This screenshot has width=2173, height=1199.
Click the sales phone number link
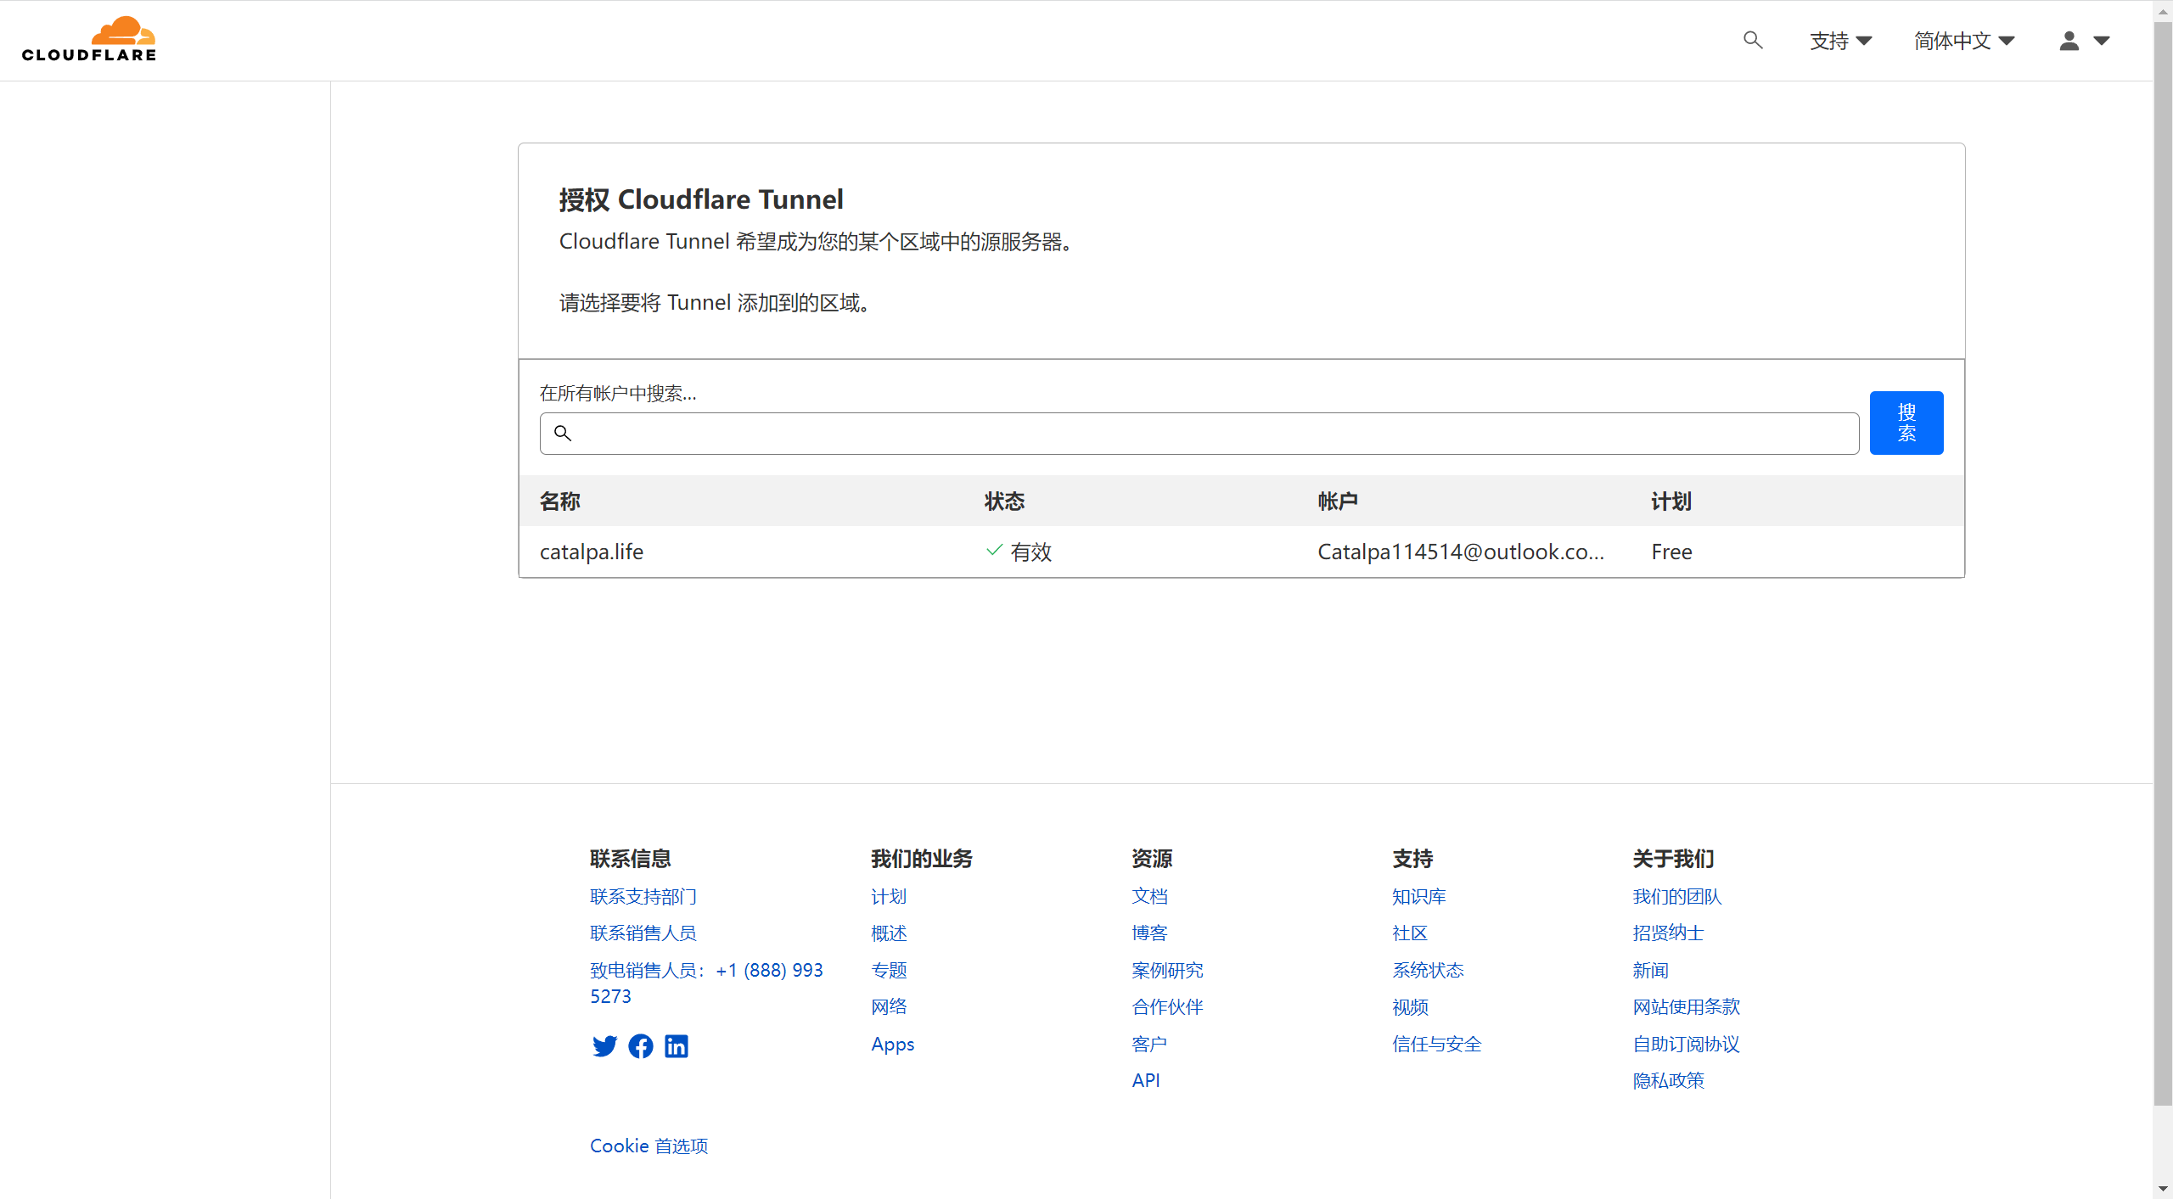(707, 983)
